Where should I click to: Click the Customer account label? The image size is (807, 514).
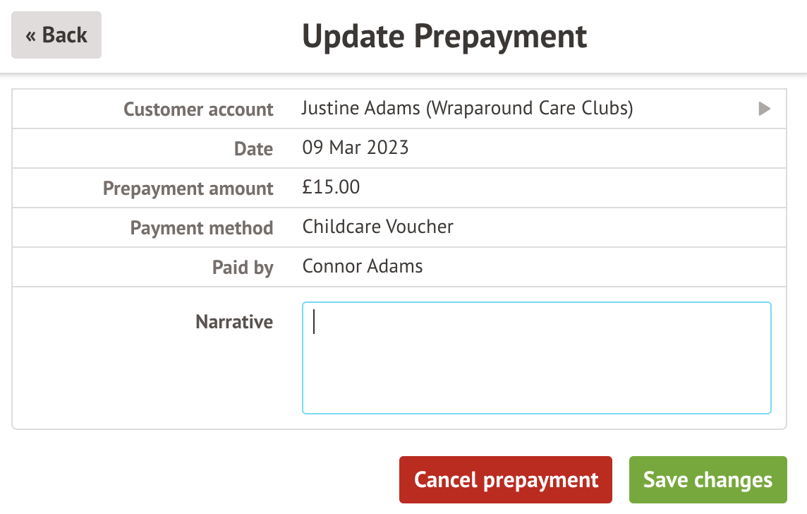pos(198,109)
